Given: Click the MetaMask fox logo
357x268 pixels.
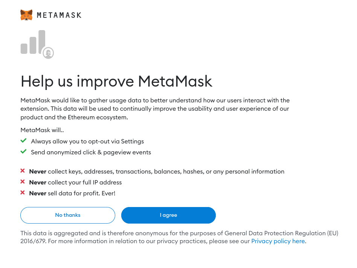Looking at the screenshot, I should point(26,15).
